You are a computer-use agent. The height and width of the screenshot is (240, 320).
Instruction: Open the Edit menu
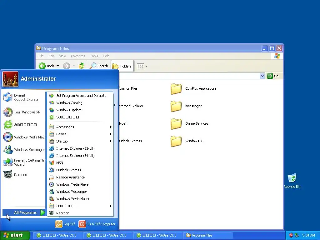coord(51,56)
